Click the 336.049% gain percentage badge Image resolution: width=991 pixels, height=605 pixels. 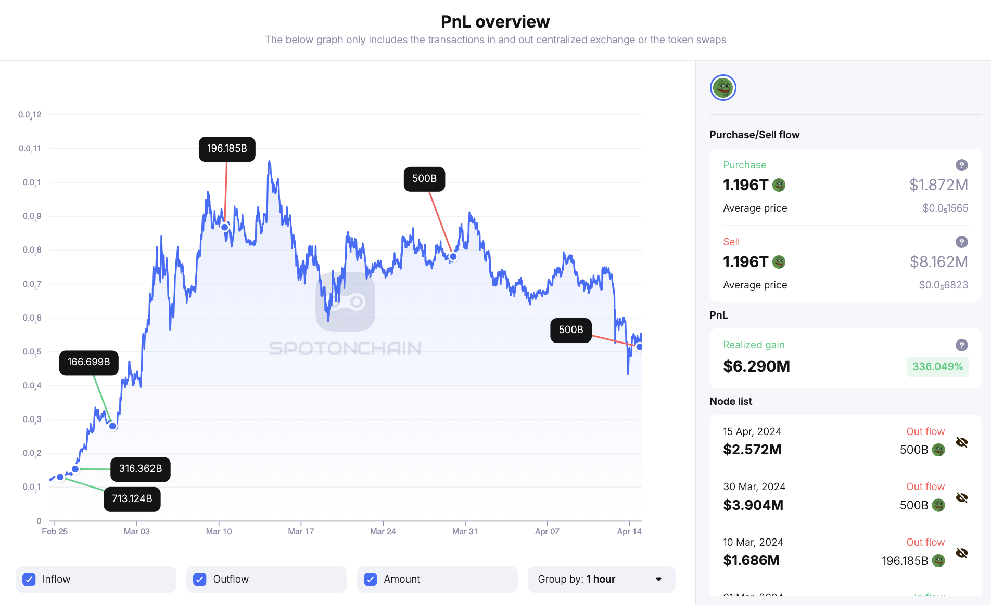tap(937, 366)
